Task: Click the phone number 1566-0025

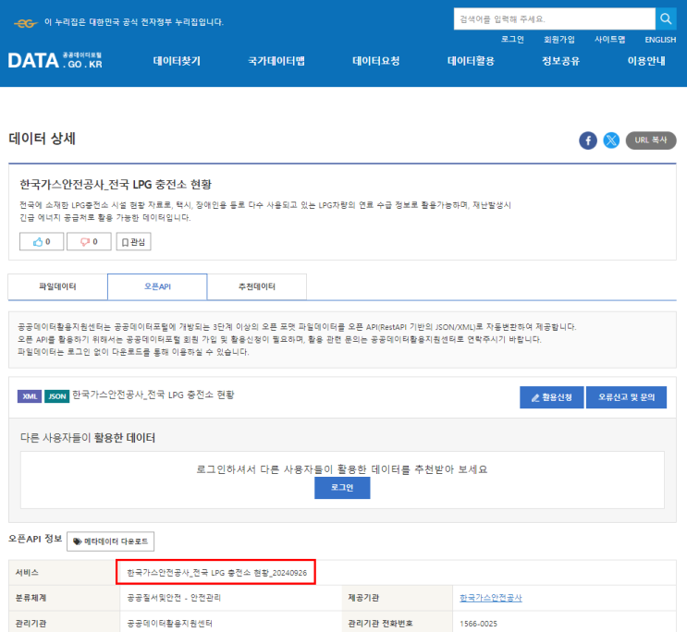Action: (478, 624)
